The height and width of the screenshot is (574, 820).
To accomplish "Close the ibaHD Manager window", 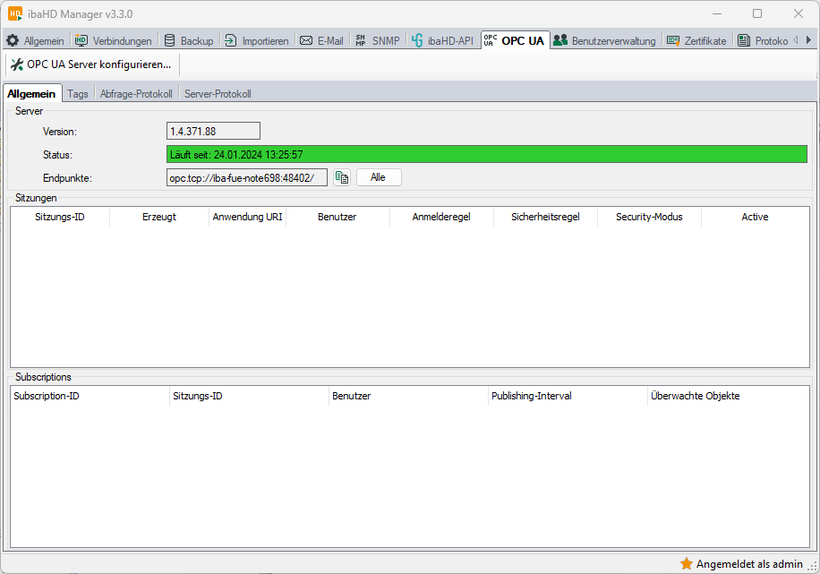I will [798, 13].
